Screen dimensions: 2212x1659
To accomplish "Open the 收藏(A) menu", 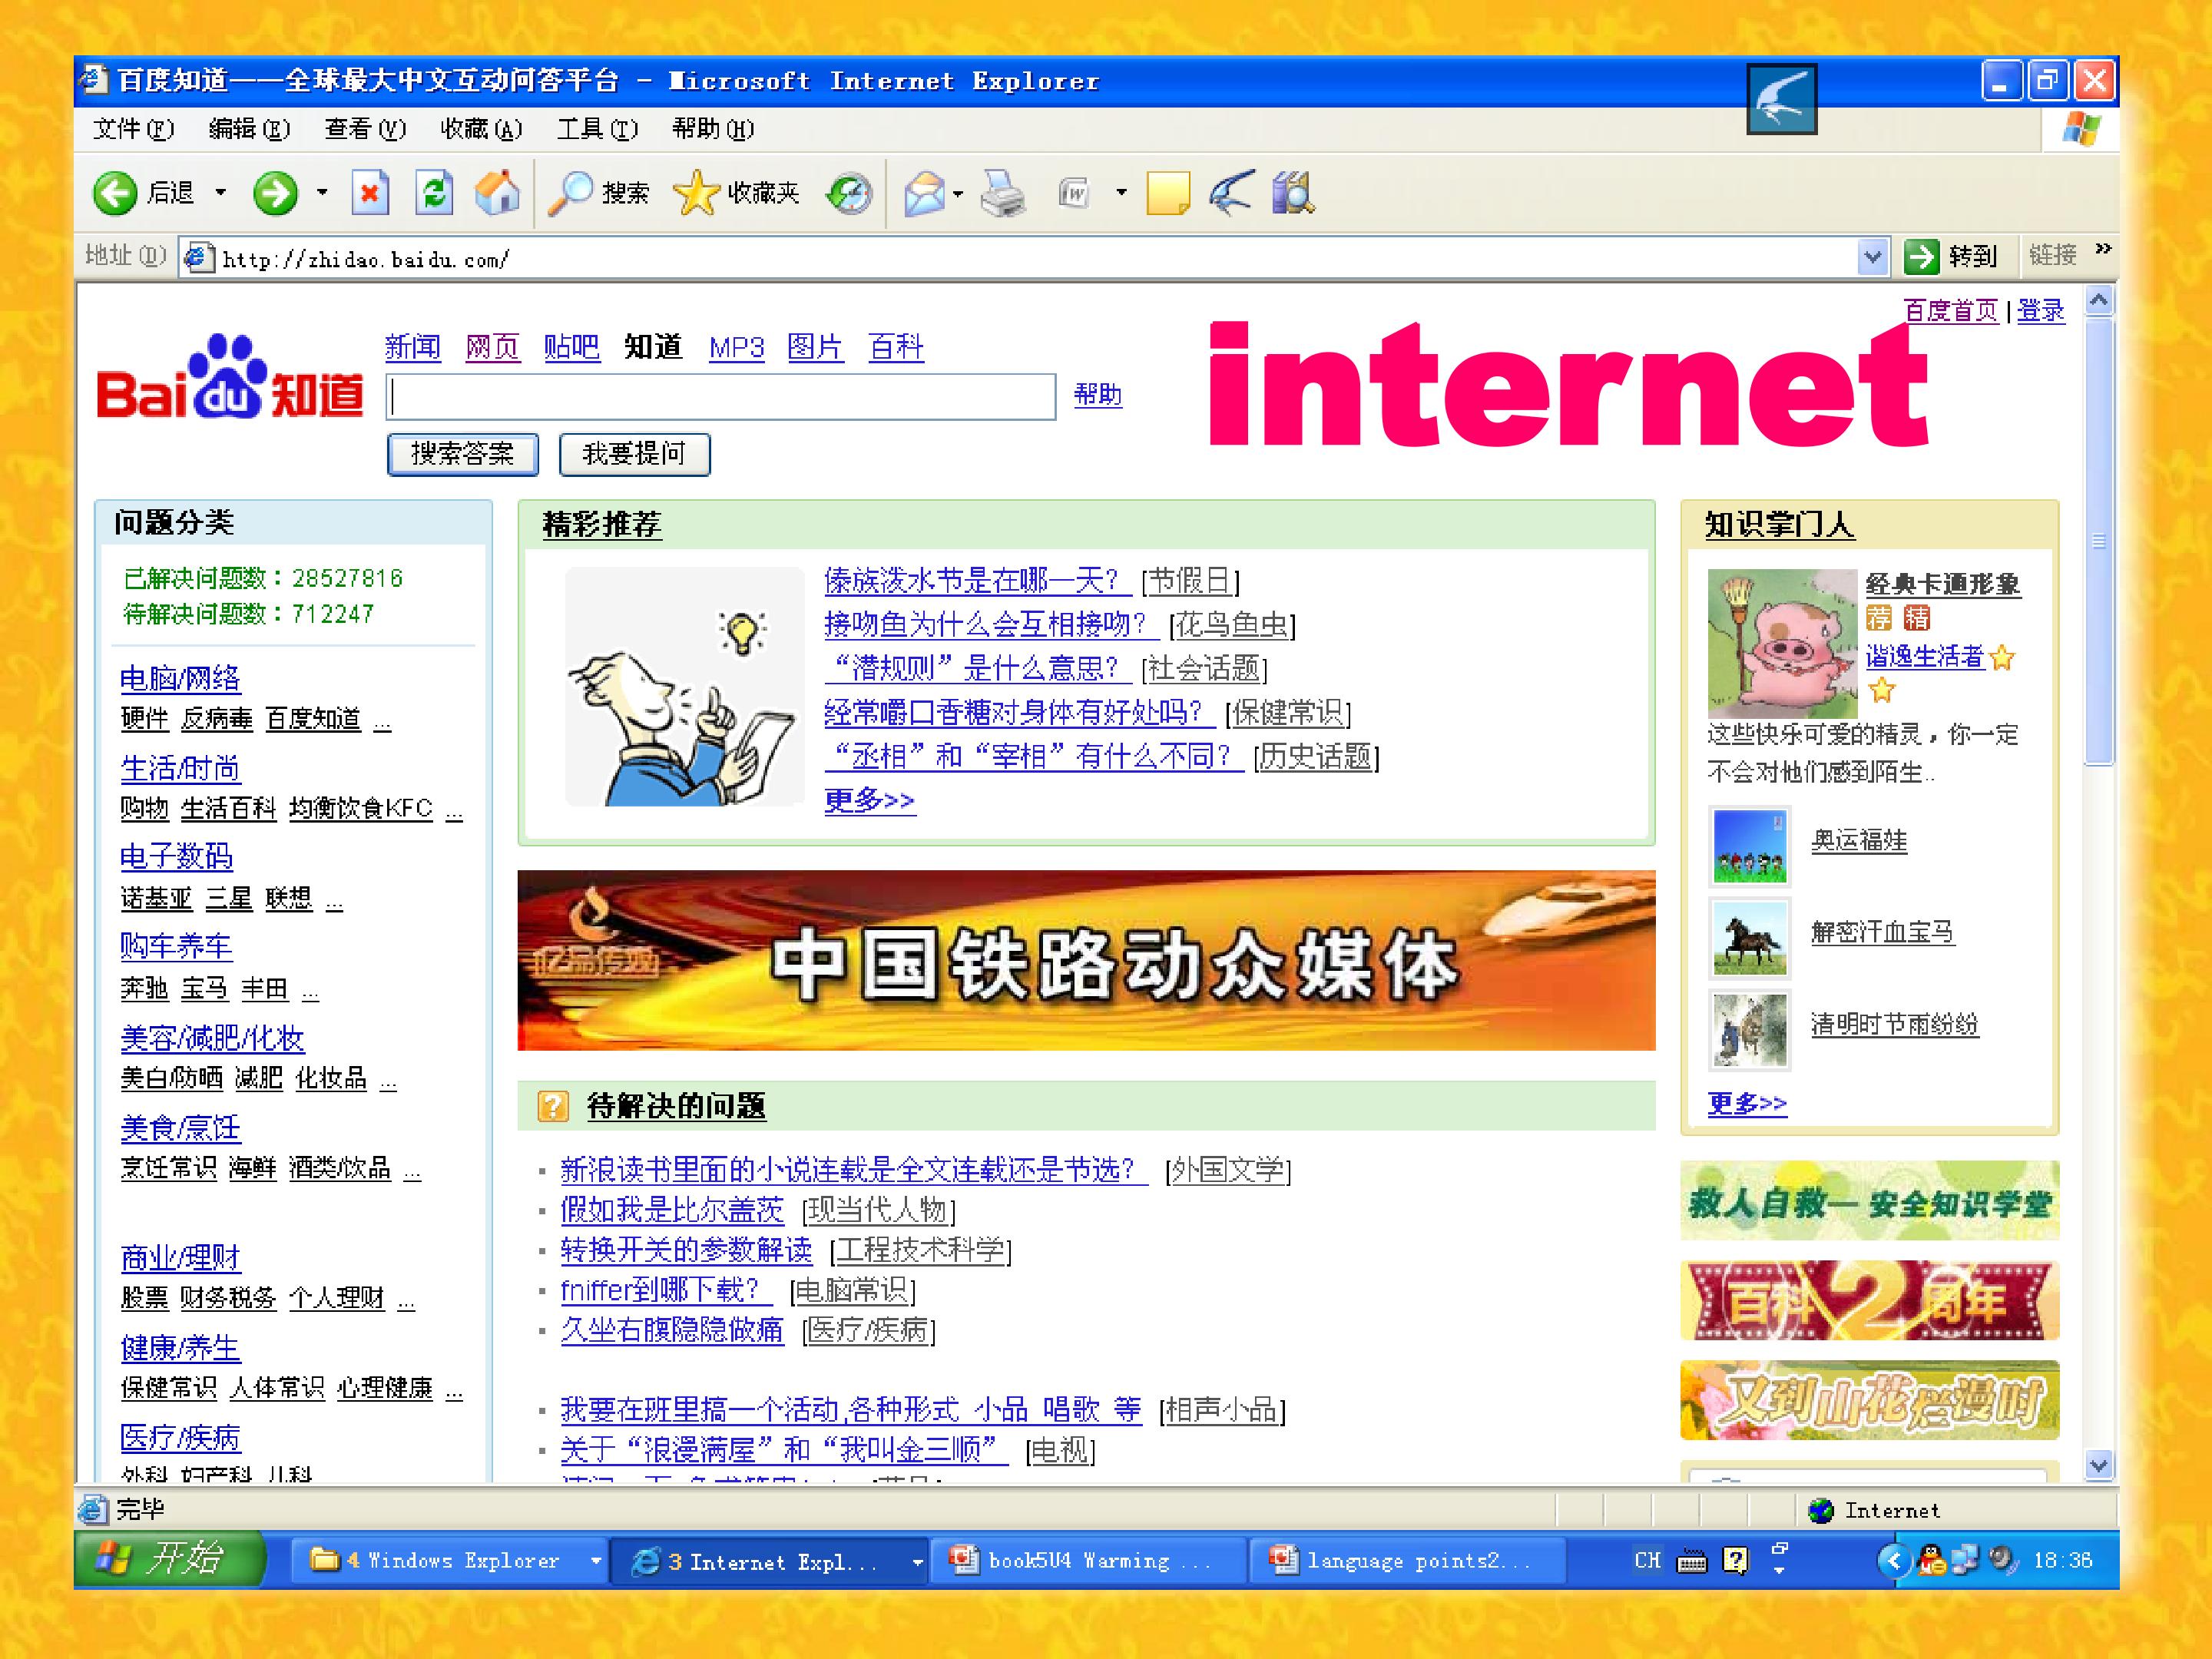I will 481,129.
